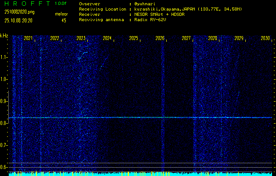
Task: Click the kHz axis unit label
Action: [4, 36]
